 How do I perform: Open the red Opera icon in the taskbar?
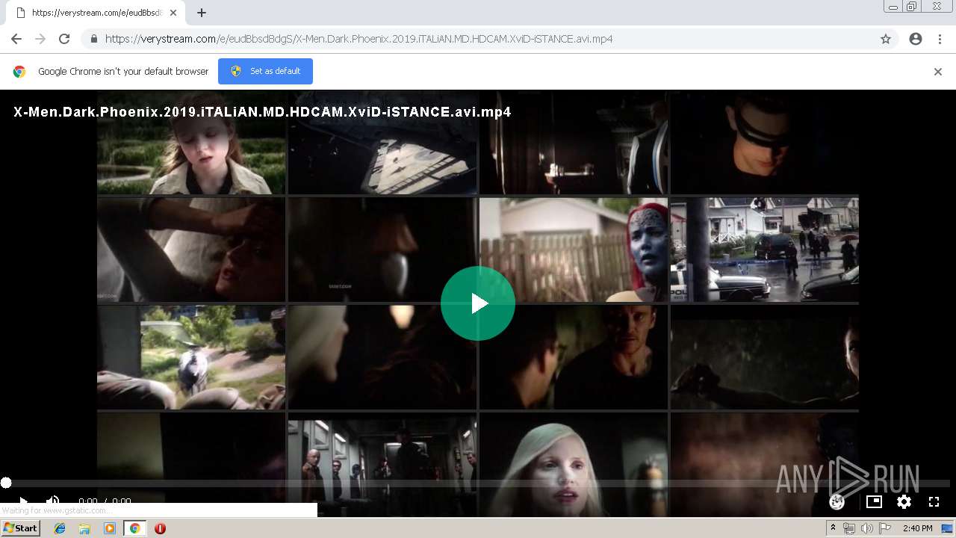(160, 528)
